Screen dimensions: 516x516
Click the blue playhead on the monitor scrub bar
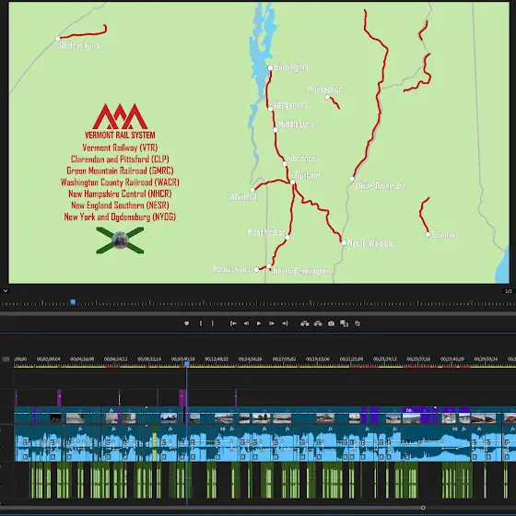pyautogui.click(x=73, y=302)
